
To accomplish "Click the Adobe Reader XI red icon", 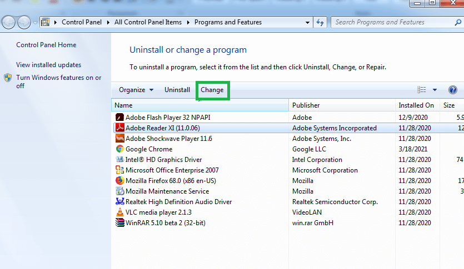I will click(119, 128).
